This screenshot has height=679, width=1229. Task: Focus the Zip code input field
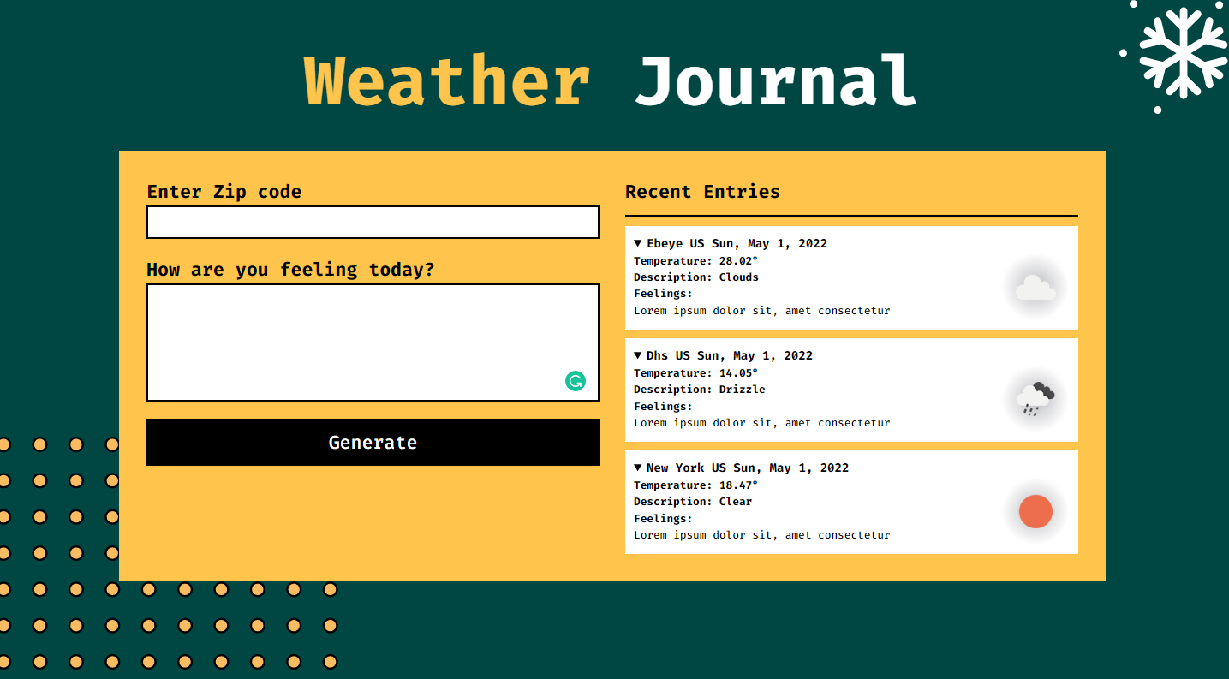[373, 222]
